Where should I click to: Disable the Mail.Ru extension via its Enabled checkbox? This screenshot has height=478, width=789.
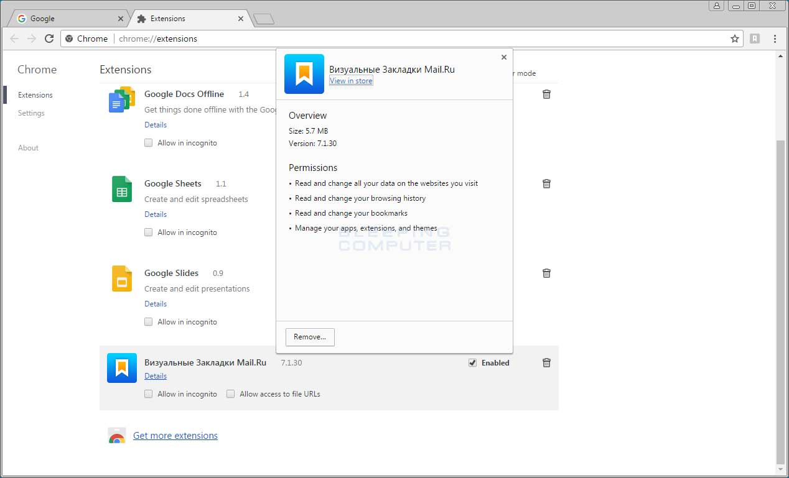(x=472, y=362)
